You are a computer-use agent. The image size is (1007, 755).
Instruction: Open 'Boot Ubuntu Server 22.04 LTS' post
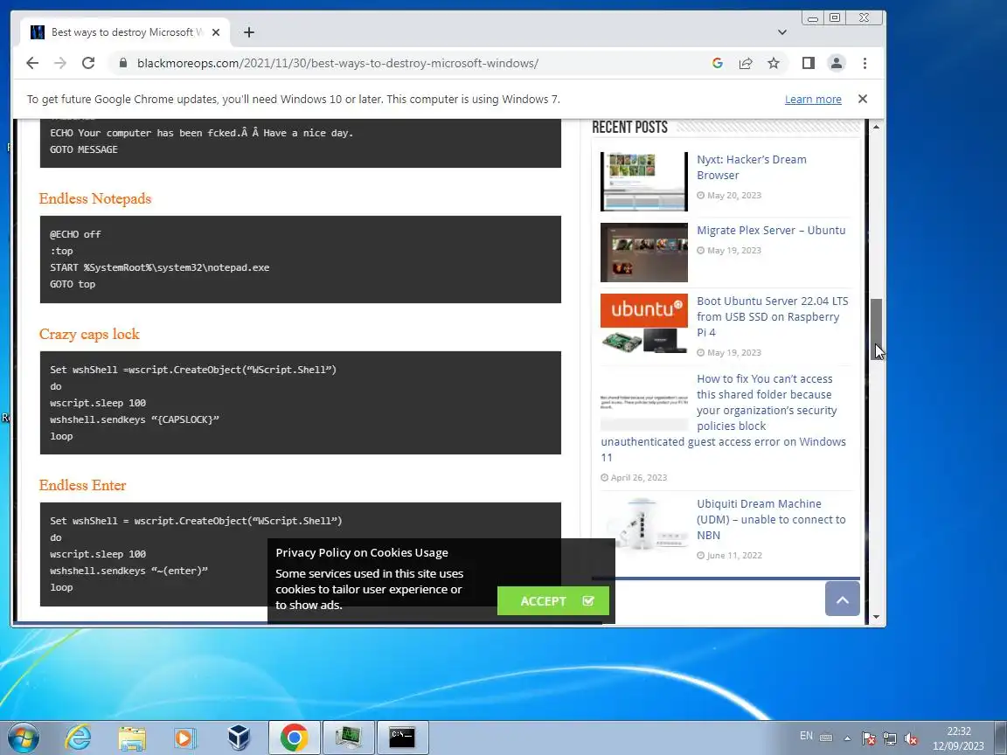click(x=772, y=316)
